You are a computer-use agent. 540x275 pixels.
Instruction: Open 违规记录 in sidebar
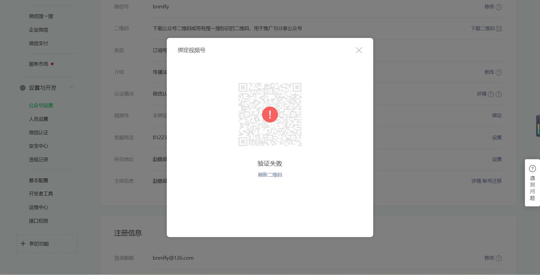[39, 159]
